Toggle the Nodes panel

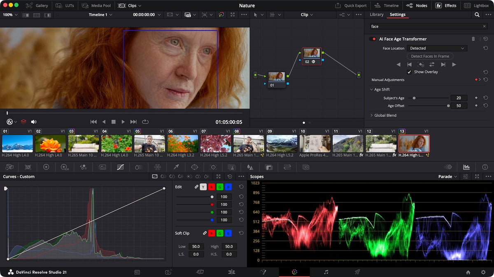tap(417, 6)
